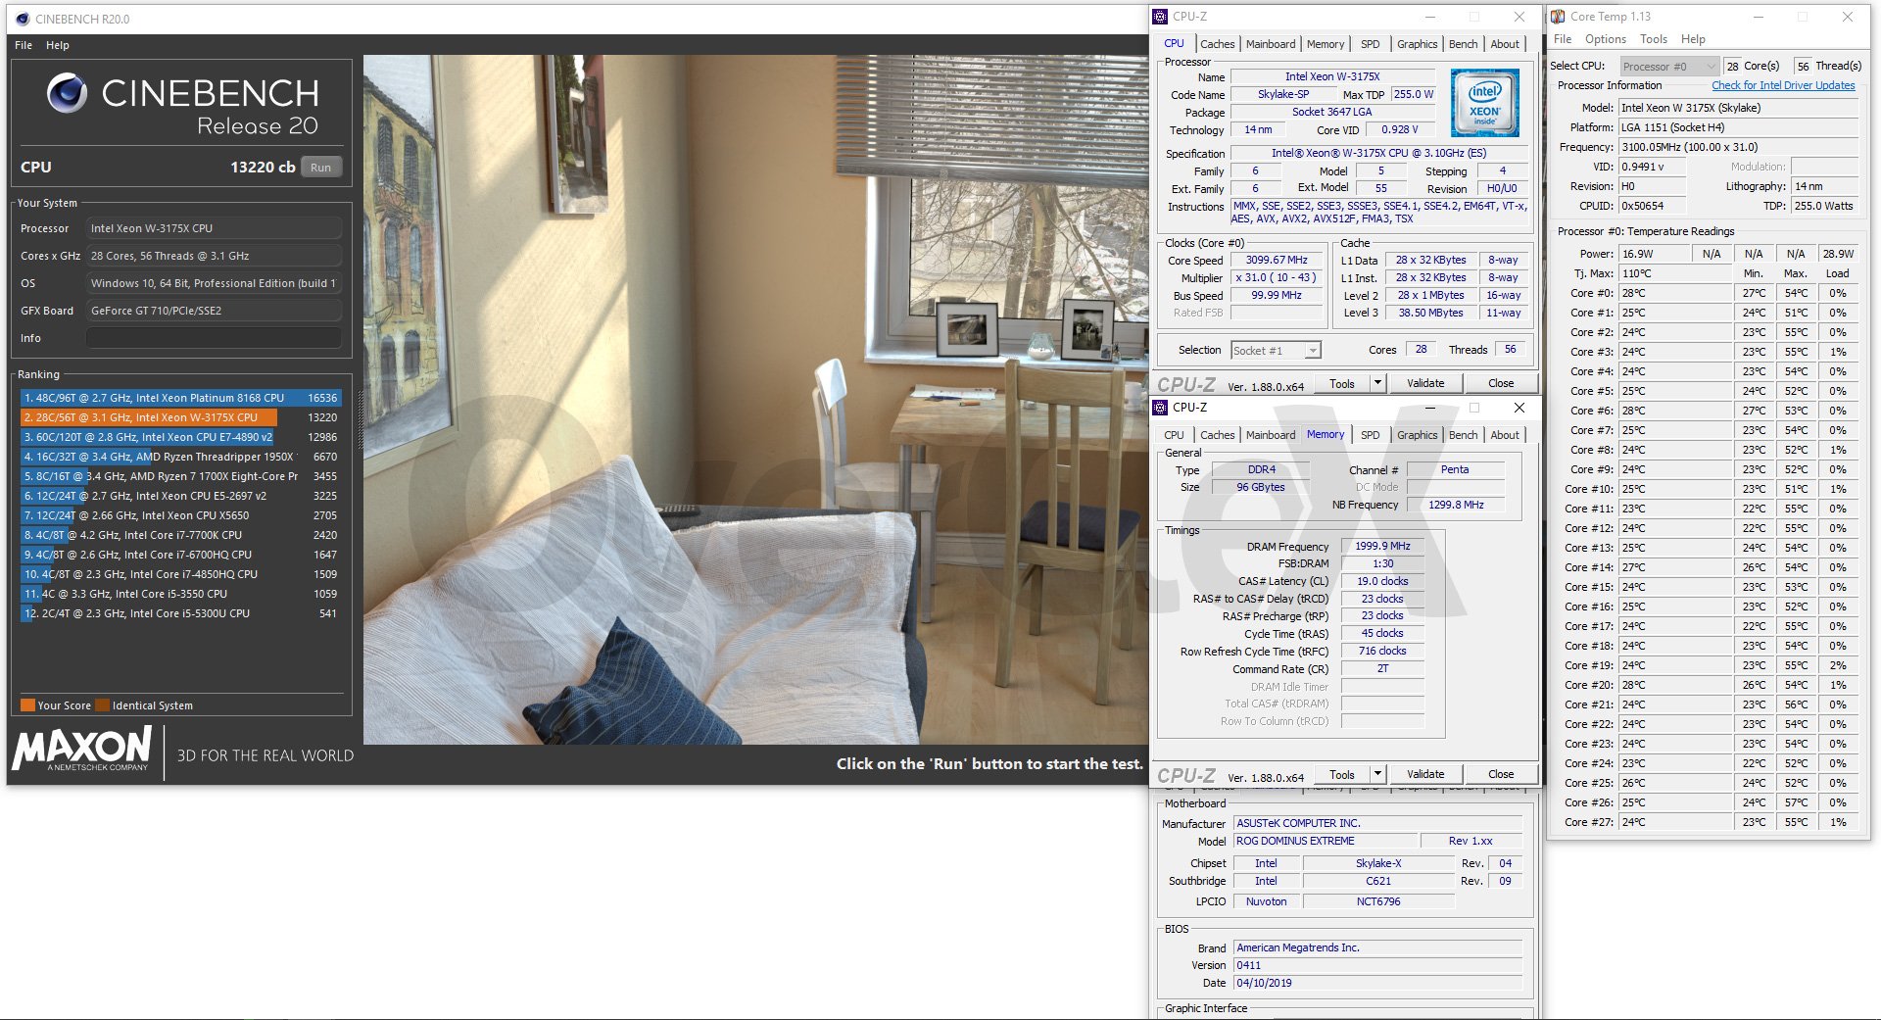This screenshot has height=1020, width=1881.
Task: Open Tools dropdown arrow in Memory CPU-Z
Action: 1377,774
